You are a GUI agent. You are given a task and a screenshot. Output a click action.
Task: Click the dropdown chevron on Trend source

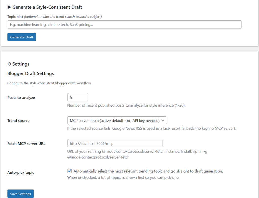(x=163, y=120)
